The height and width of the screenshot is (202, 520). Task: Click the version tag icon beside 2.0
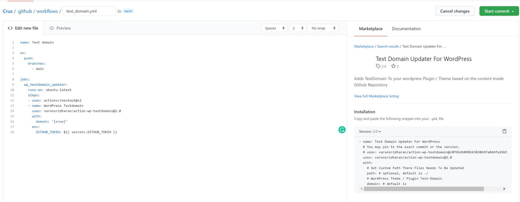pos(378,66)
